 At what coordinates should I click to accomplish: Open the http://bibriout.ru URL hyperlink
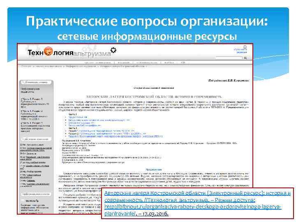coord(193,210)
